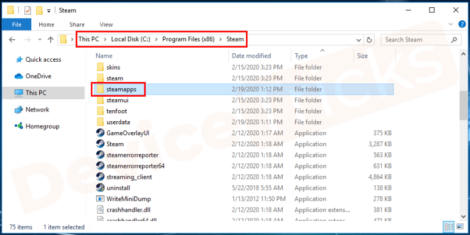Expand the ribbon with chevron

(450, 24)
